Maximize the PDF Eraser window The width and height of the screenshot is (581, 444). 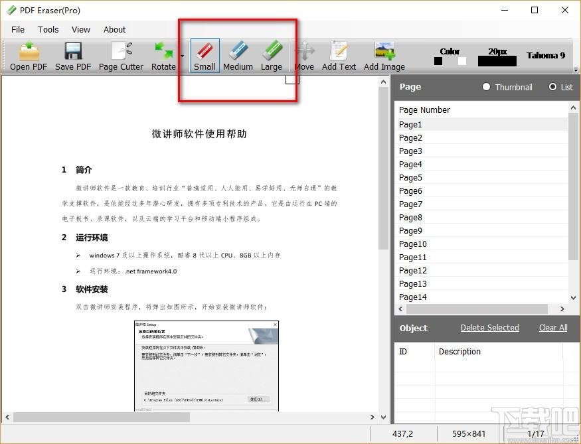pos(535,10)
